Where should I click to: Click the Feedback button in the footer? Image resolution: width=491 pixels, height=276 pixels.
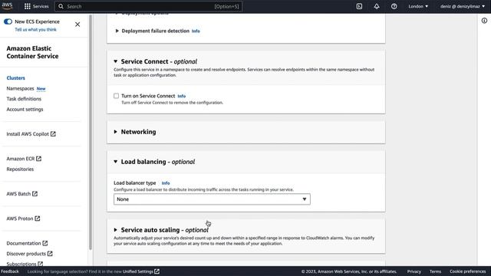(10, 271)
